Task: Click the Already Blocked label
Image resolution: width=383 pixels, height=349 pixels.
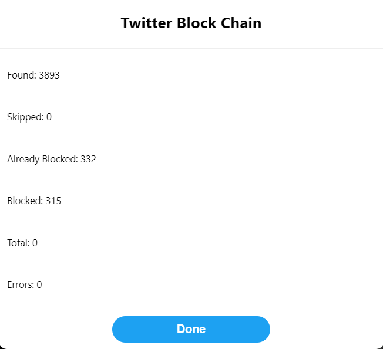Action: coord(42,160)
